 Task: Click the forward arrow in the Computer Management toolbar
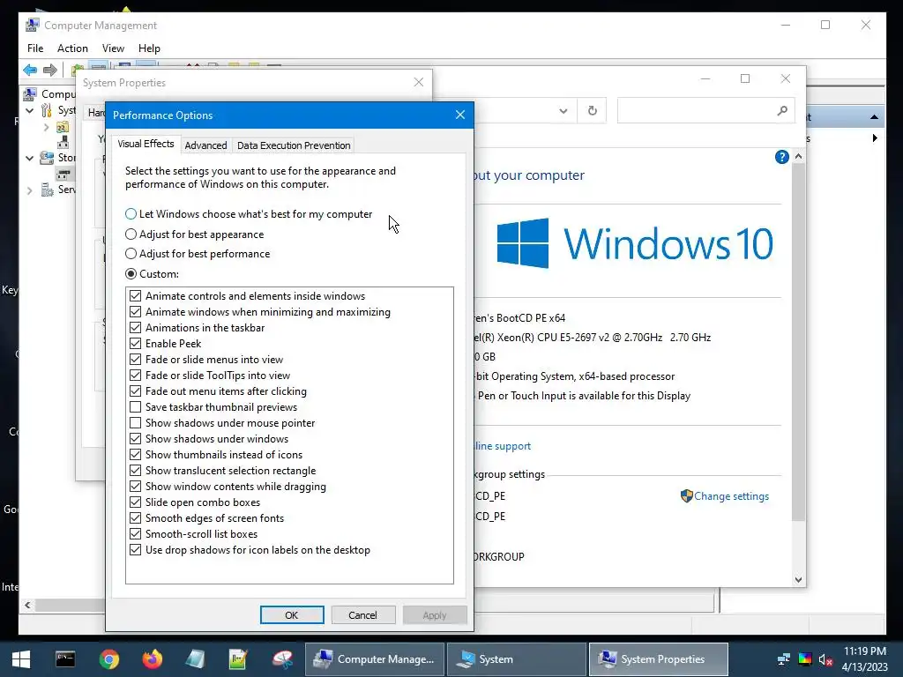(x=50, y=71)
